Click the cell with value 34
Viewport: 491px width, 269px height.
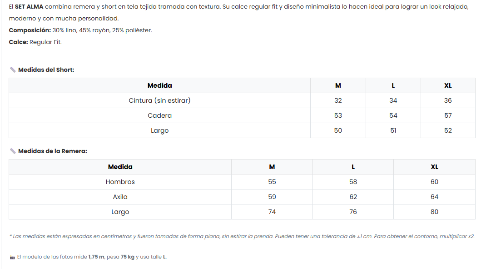tap(393, 100)
